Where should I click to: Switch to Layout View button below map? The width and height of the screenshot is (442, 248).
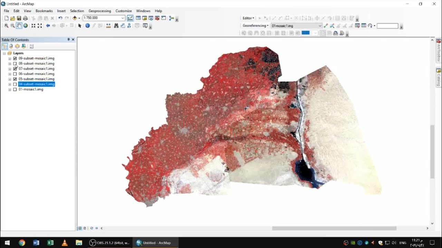tap(85, 228)
